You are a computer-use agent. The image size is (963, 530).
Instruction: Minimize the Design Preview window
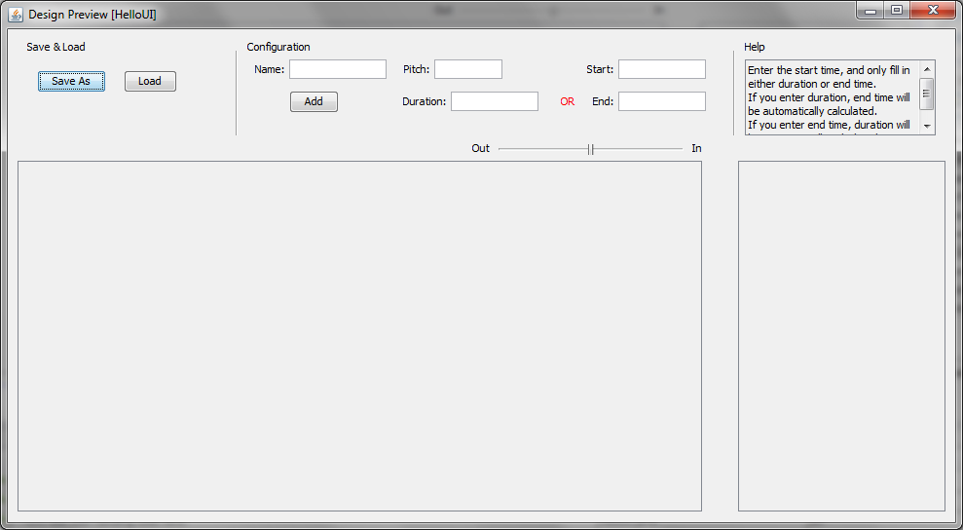[870, 11]
